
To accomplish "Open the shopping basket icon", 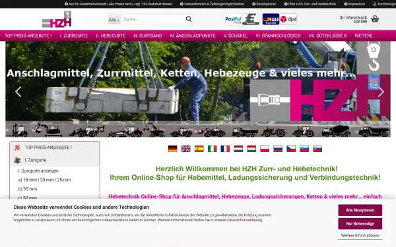I will click(375, 19).
